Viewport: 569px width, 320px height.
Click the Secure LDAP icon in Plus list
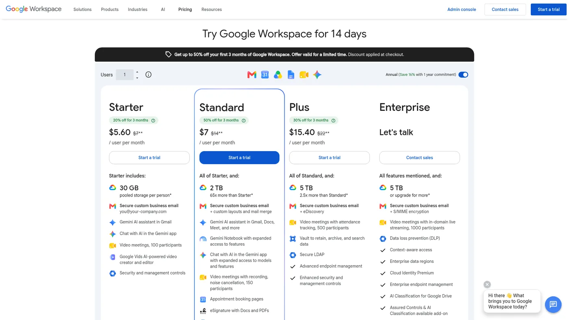coord(293,255)
